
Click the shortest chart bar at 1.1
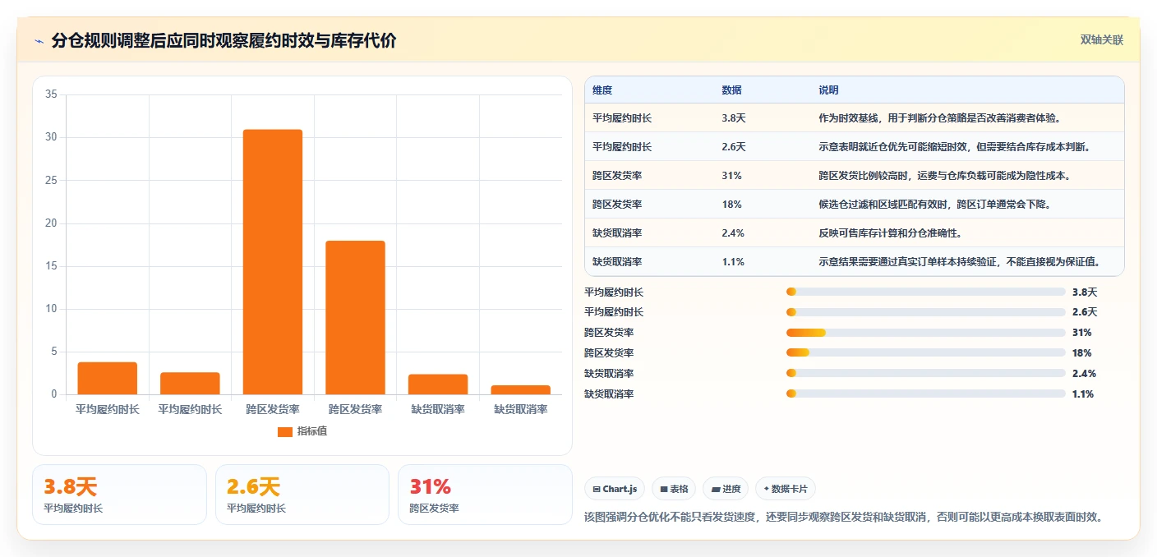coord(520,390)
